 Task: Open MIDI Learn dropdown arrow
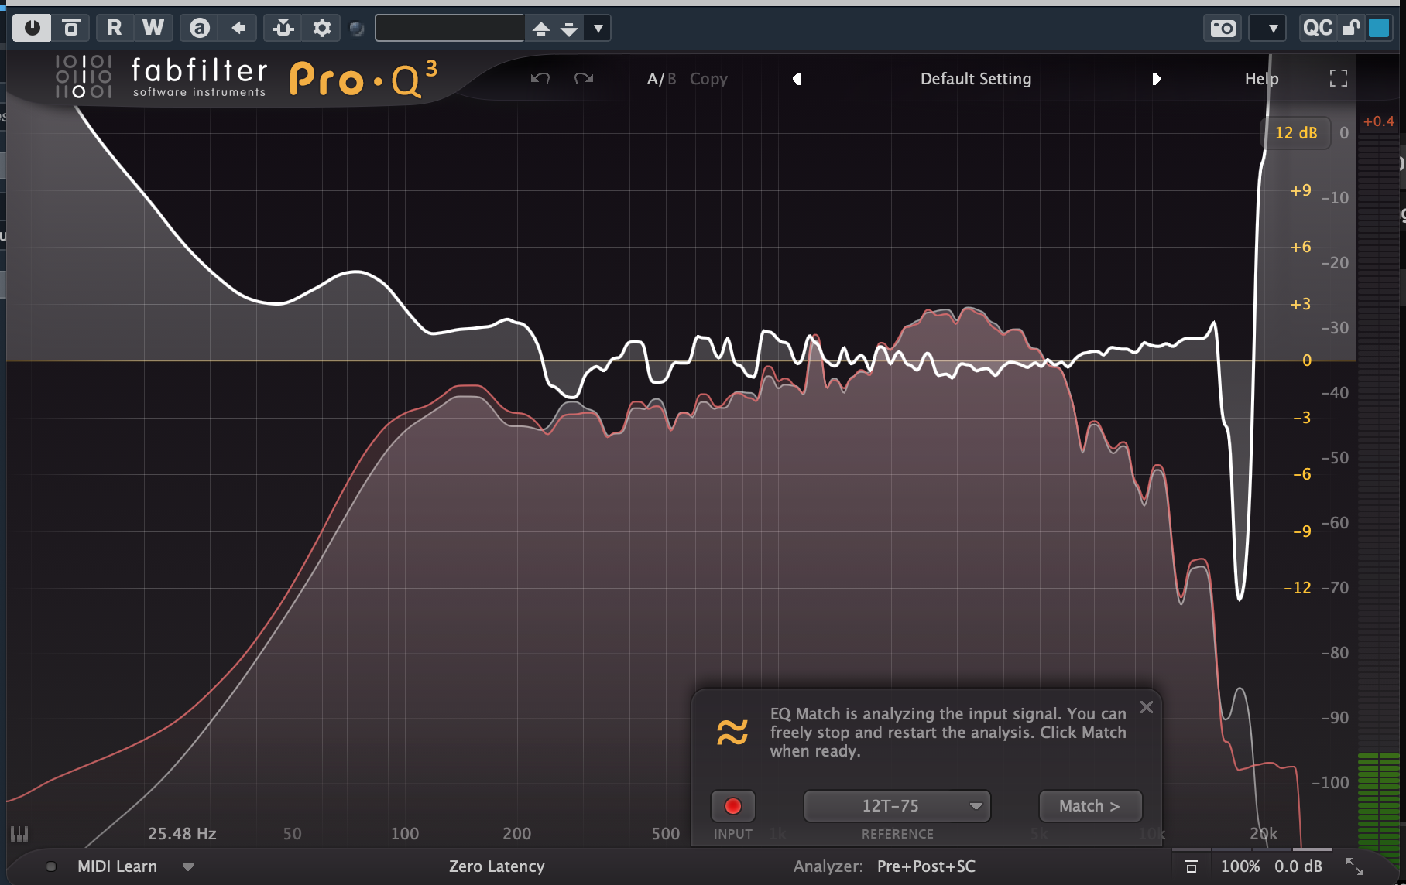(x=188, y=867)
